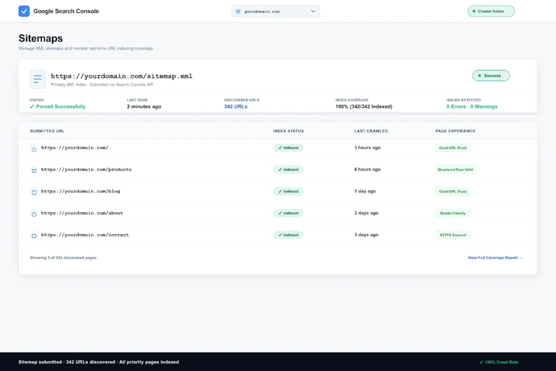This screenshot has width=556, height=371.
Task: Click the Indexed badge for products row
Action: (288, 169)
